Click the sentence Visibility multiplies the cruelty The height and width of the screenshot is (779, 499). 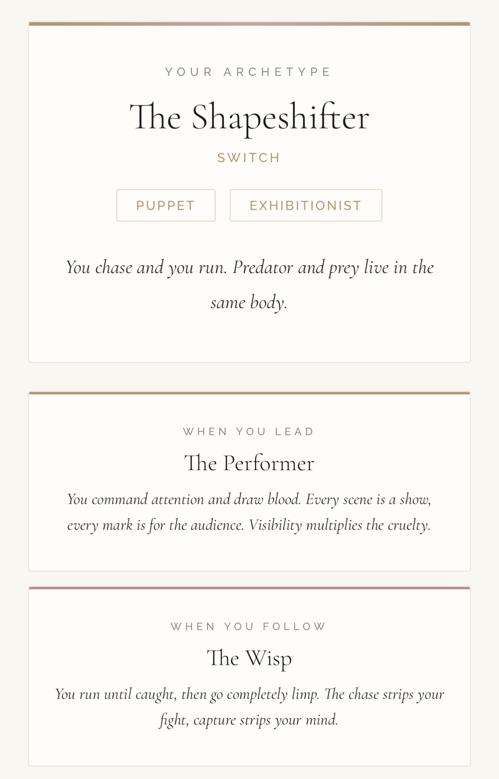click(x=339, y=525)
